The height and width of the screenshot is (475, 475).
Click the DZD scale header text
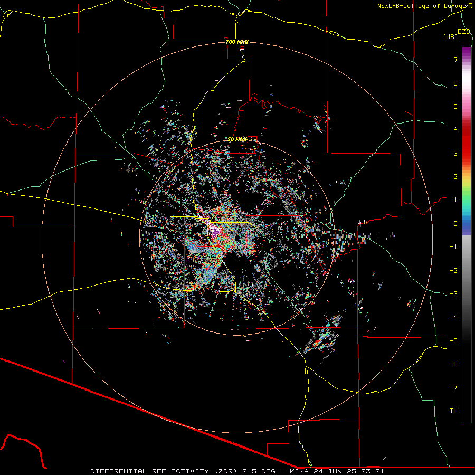point(463,32)
